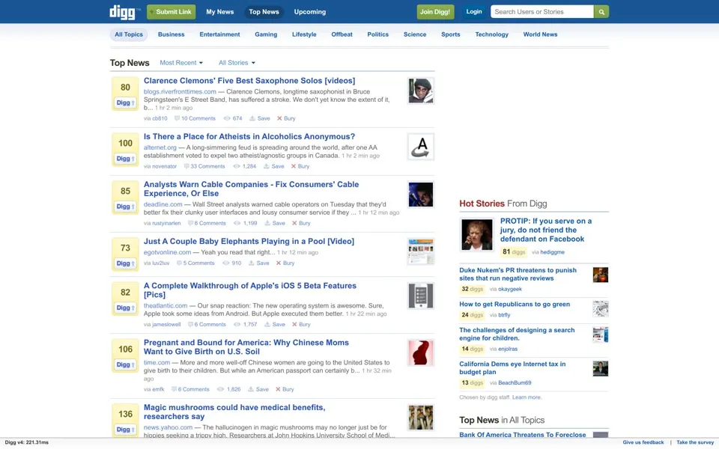
Task: Digg the story with 80 diggs
Action: pos(125,103)
